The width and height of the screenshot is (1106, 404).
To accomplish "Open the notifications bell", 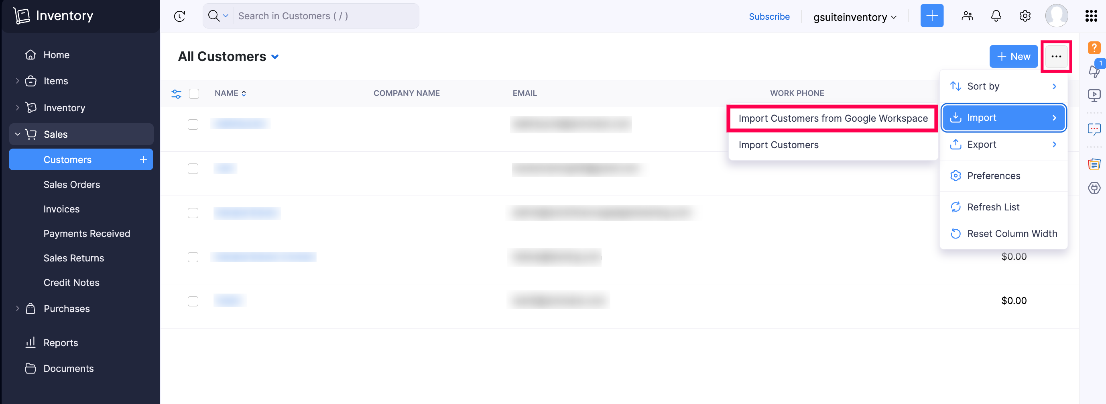I will (x=996, y=16).
